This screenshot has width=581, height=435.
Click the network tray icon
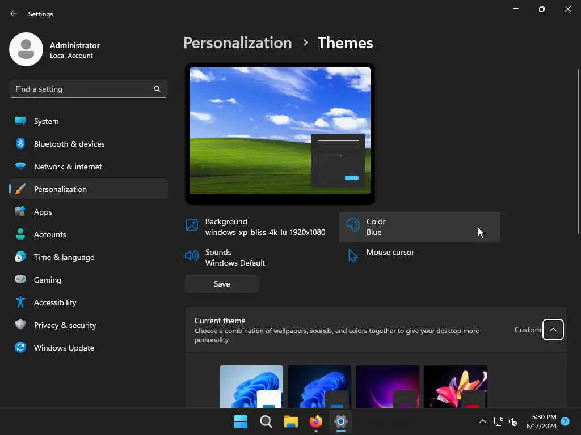point(498,421)
